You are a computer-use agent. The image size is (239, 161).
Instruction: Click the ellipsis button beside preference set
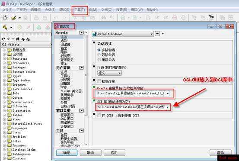pos(157,34)
